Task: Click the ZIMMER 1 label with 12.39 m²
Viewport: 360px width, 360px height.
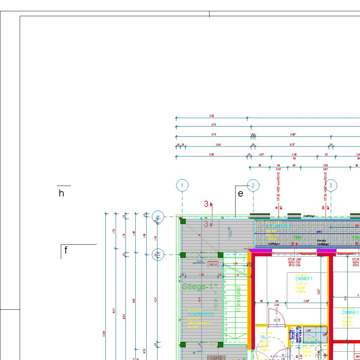Action: [303, 279]
